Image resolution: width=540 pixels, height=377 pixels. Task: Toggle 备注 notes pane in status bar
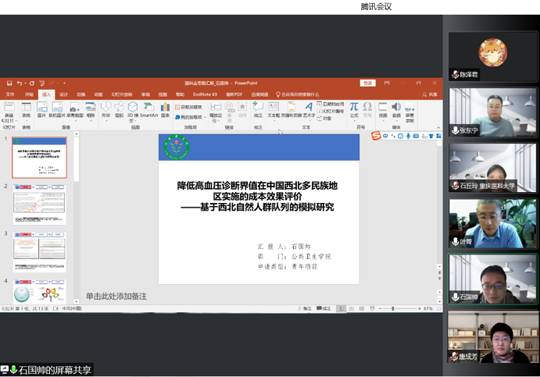coord(305,308)
